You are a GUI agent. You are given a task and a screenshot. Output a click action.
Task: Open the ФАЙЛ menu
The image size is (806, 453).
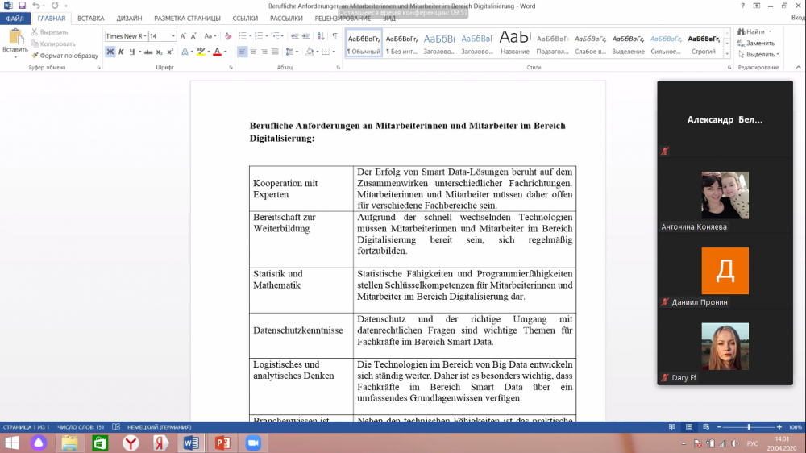click(x=15, y=18)
